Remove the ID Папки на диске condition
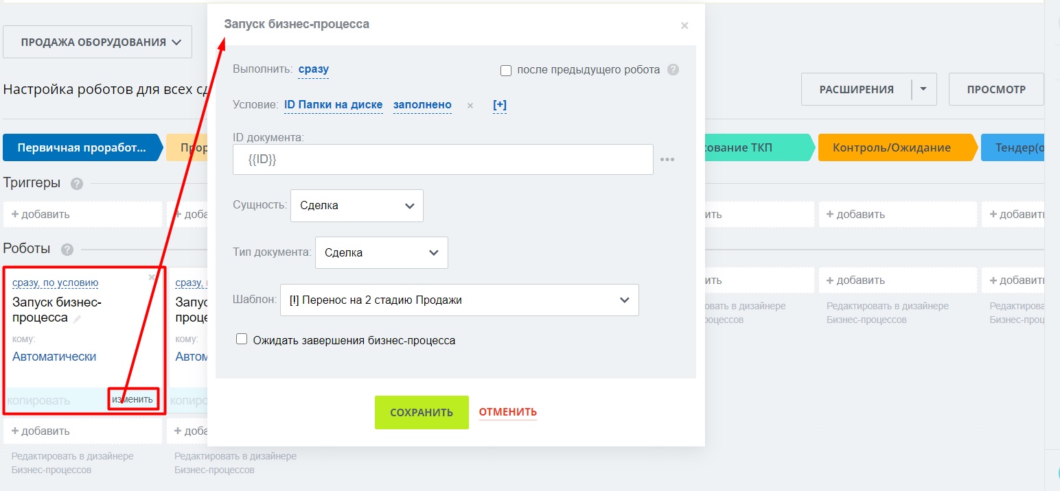 coord(470,106)
